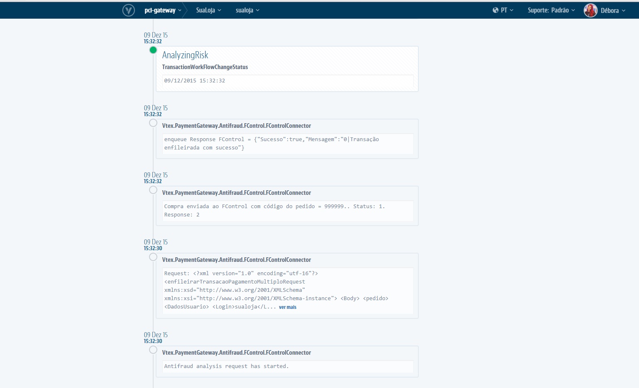Click the globe language icon
Viewport: 639px width, 388px height.
point(495,10)
